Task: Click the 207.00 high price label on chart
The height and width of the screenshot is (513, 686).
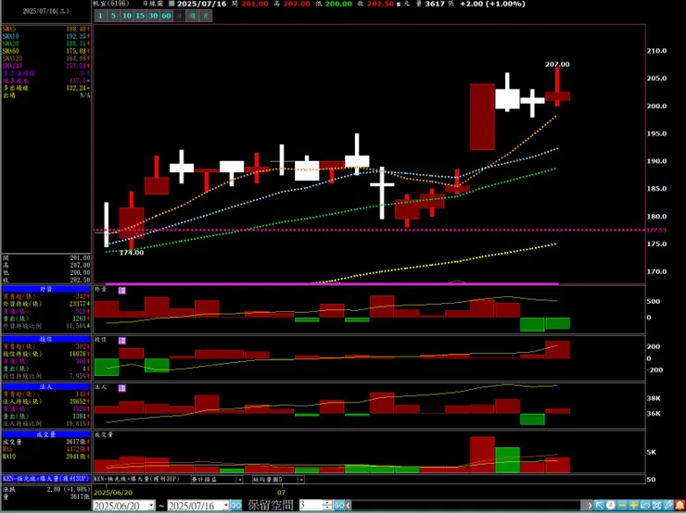Action: (557, 64)
